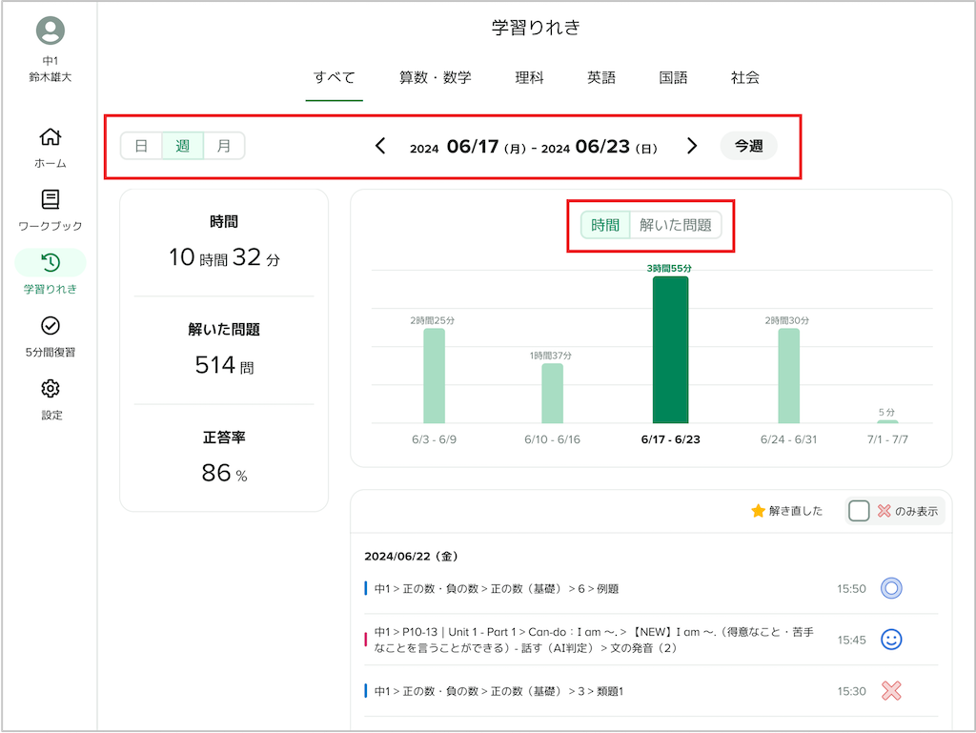This screenshot has width=976, height=733.
Task: Click the red X result icon at 15:30
Action: pyautogui.click(x=891, y=691)
